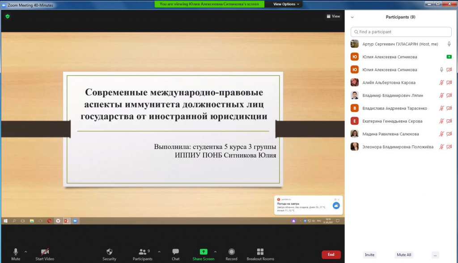Click the green encryption shield icon
This screenshot has height=263, width=458.
coord(8,16)
